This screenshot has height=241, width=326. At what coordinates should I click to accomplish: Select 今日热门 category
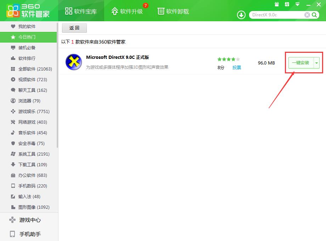(x=28, y=37)
